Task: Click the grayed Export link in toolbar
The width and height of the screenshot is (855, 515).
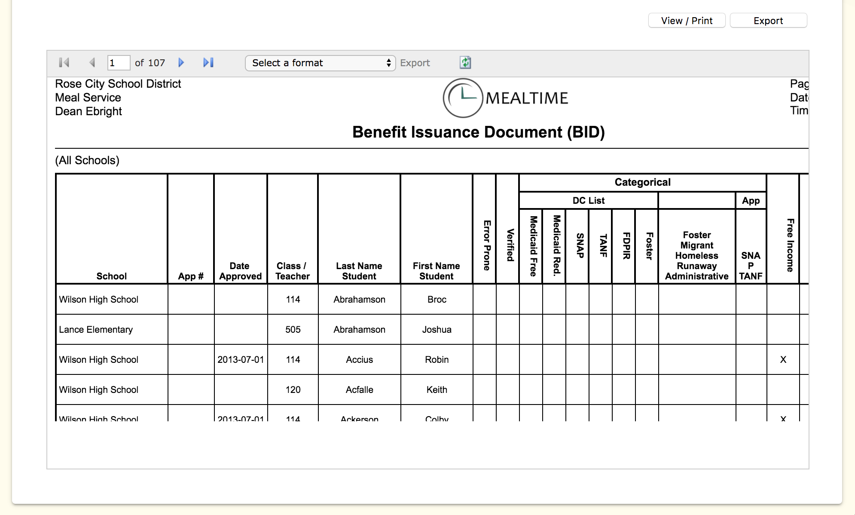Action: tap(415, 63)
